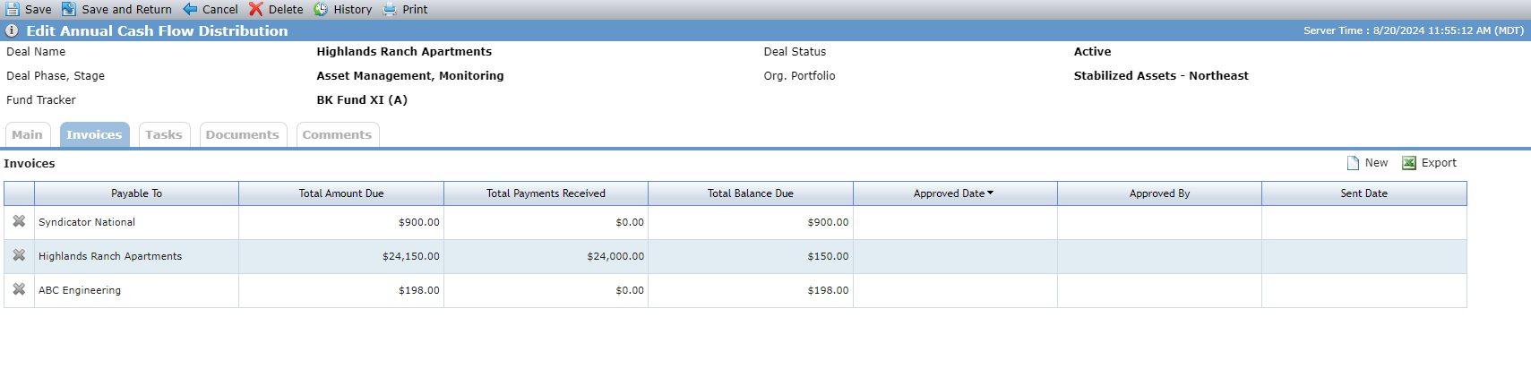
Task: Click the Save disk icon
Action: [13, 9]
